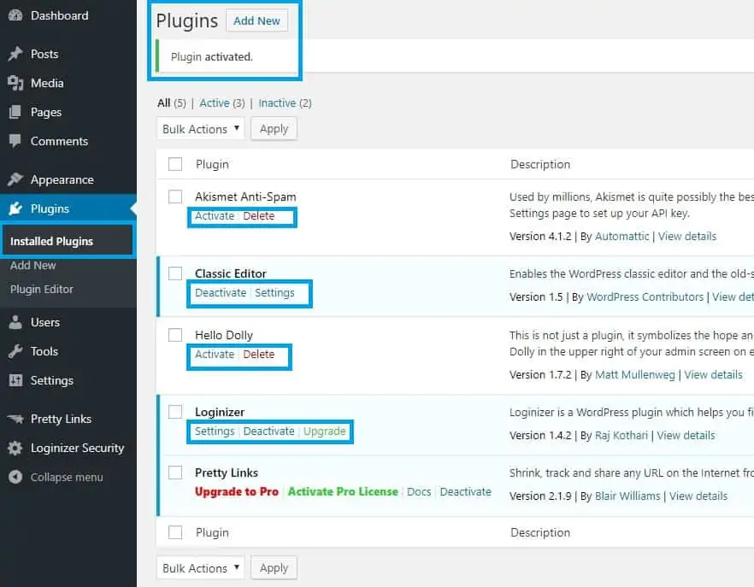Deactivate the Classic Editor plugin
The height and width of the screenshot is (587, 754).
[x=221, y=293]
